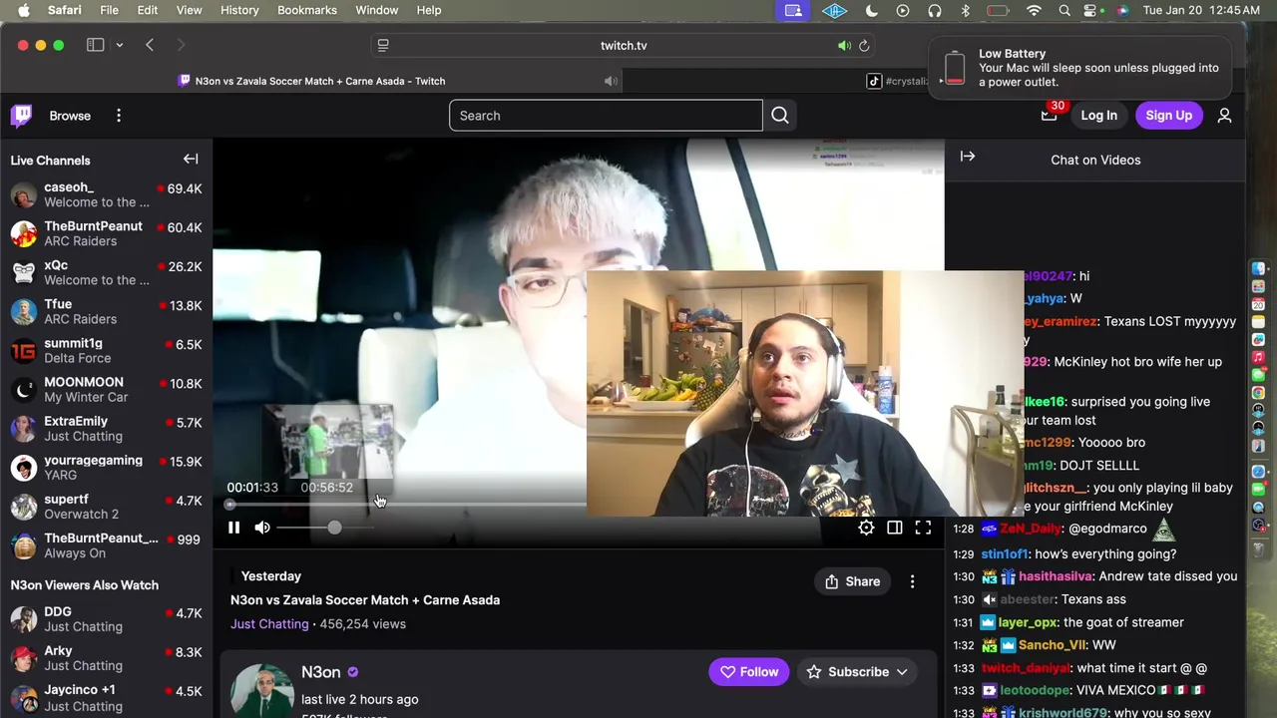Open the Just Chatting category link
The width and height of the screenshot is (1277, 718).
click(269, 624)
